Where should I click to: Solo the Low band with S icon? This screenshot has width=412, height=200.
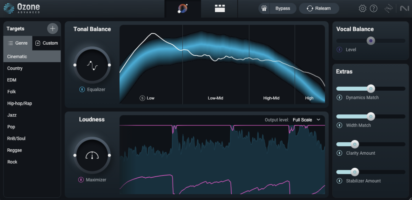[142, 98]
